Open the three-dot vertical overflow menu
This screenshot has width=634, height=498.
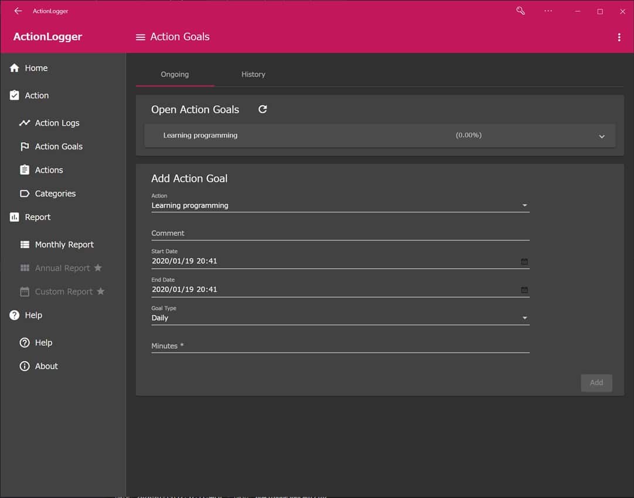point(619,37)
